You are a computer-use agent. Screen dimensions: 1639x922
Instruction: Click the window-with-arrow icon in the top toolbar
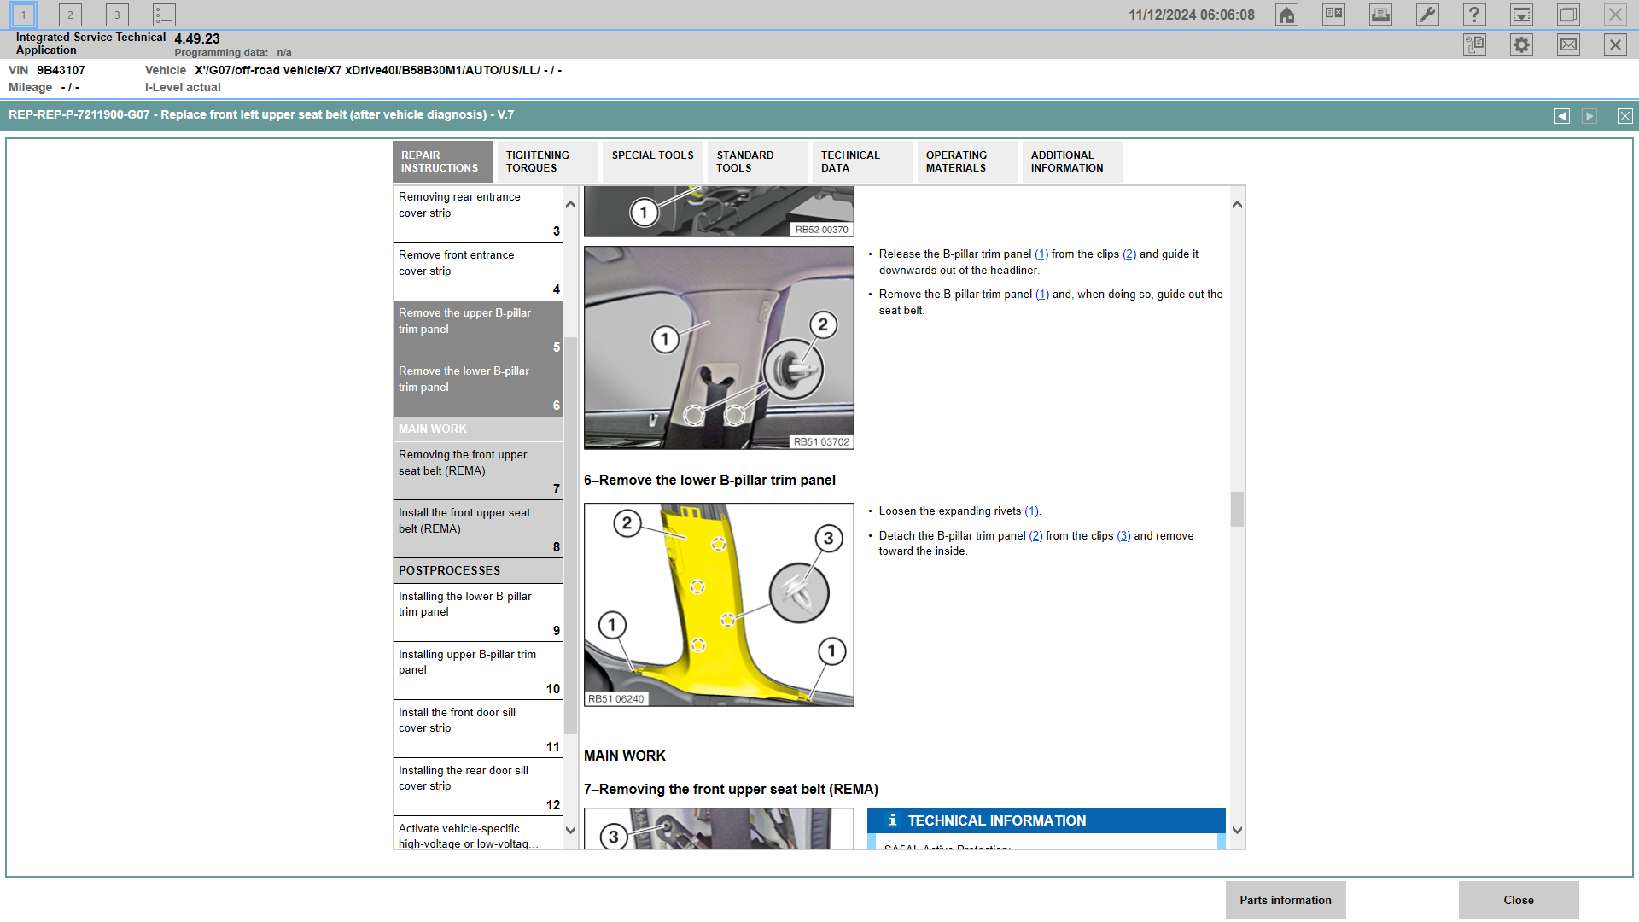click(x=1520, y=14)
